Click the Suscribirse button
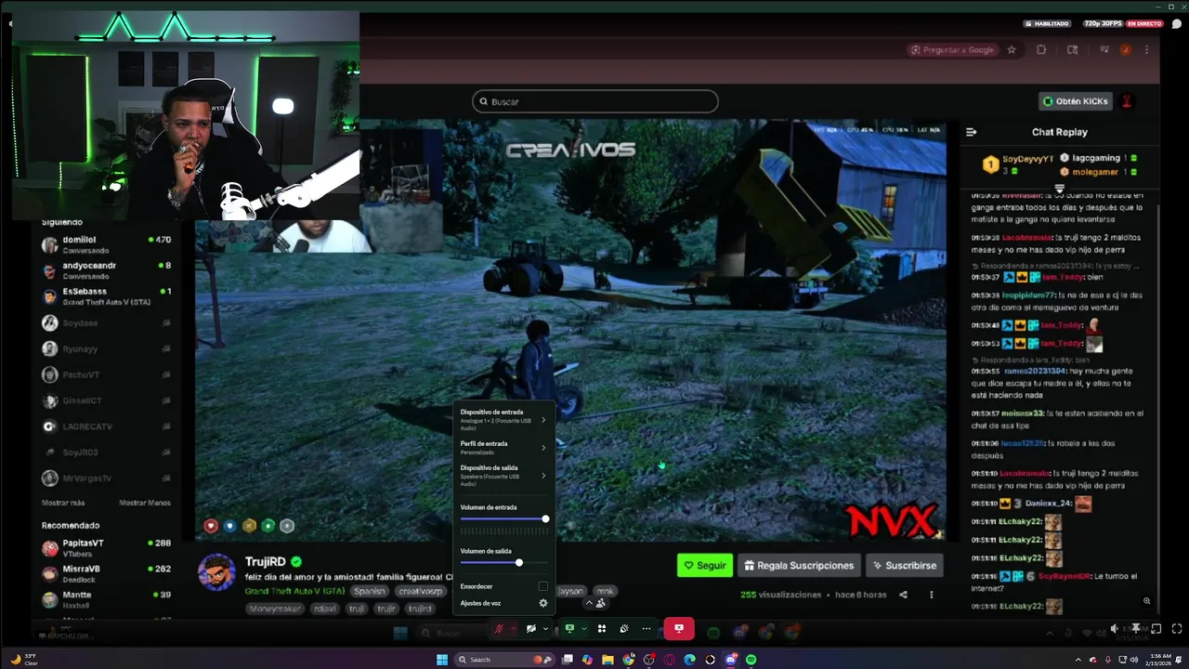 pyautogui.click(x=905, y=565)
